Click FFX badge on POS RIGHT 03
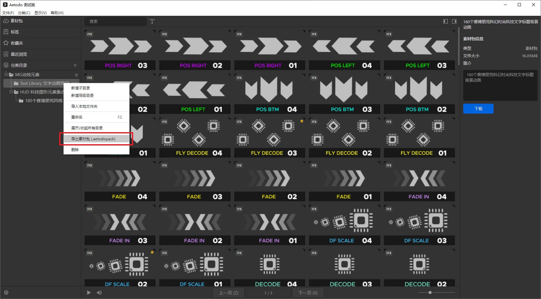 (x=90, y=34)
